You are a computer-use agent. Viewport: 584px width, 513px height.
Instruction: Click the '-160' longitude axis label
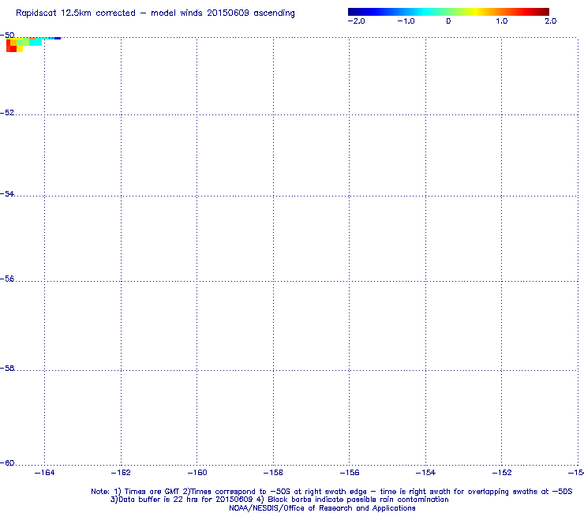(x=197, y=473)
